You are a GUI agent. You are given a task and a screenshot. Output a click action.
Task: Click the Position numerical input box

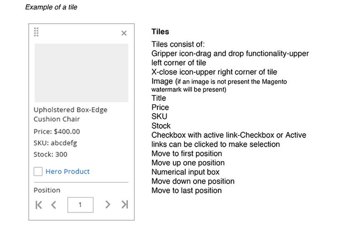click(80, 204)
